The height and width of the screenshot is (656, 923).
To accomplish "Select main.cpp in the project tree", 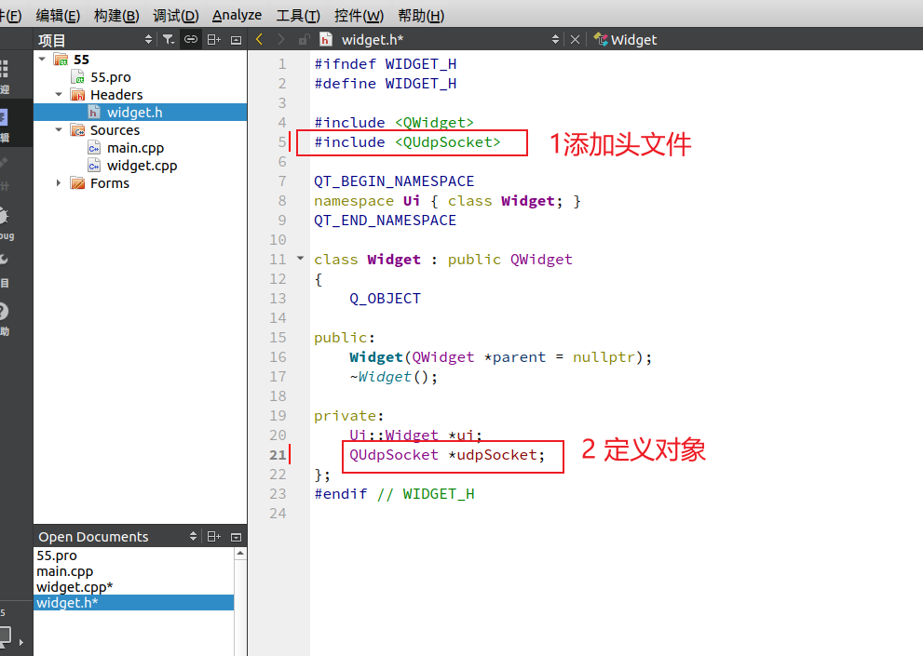I will point(135,148).
